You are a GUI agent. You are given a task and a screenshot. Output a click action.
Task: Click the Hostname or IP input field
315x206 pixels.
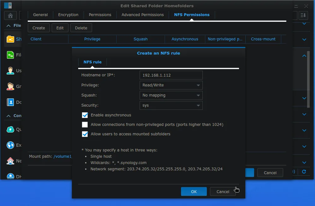(x=171, y=75)
